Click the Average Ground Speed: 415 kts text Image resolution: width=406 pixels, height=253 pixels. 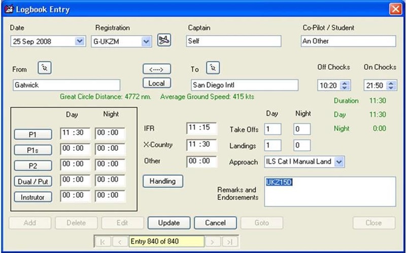click(x=207, y=97)
